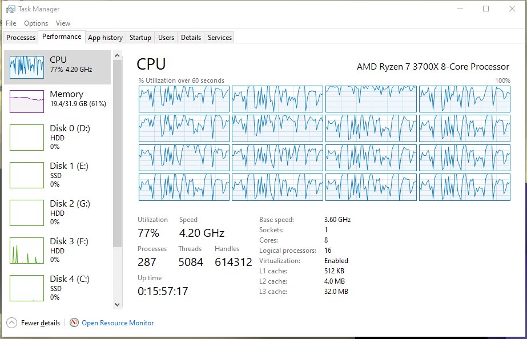The width and height of the screenshot is (527, 339).
Task: Go to the Startup tab
Action: coord(140,37)
